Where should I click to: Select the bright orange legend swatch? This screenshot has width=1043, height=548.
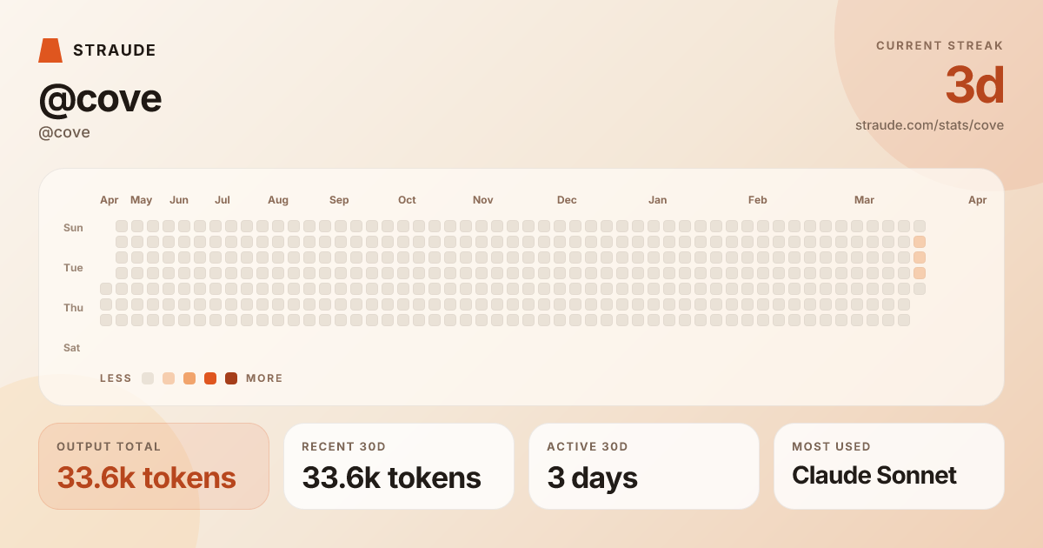(x=210, y=378)
